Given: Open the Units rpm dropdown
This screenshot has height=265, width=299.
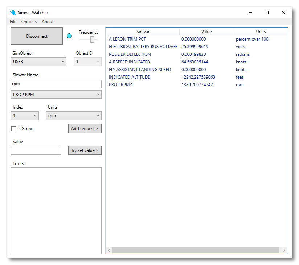Looking at the screenshot, I should [x=74, y=116].
